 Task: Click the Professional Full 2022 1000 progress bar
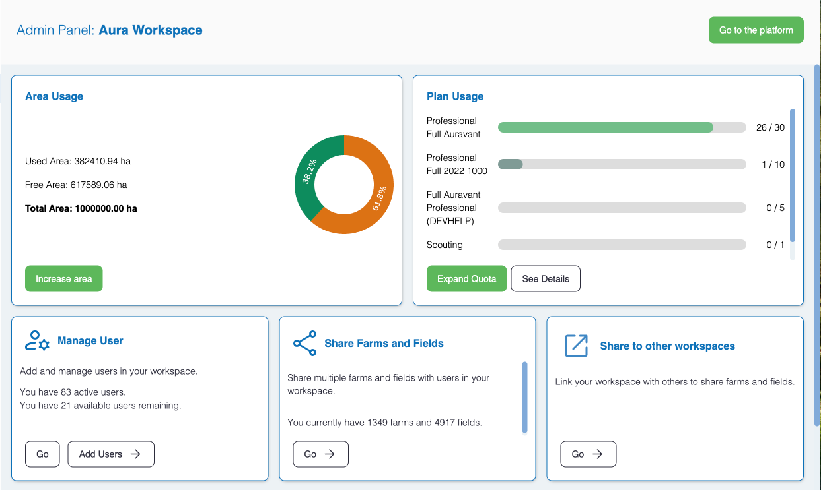click(x=622, y=164)
